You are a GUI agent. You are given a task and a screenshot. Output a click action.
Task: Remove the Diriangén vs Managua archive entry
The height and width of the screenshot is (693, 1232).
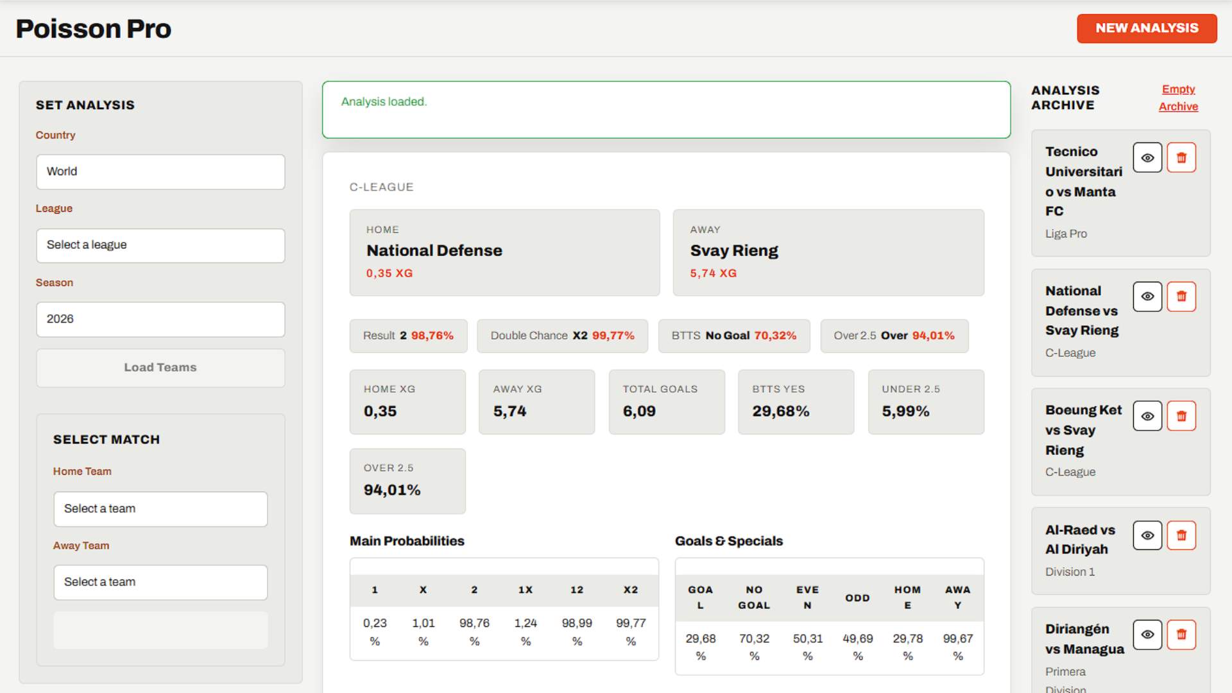tap(1181, 635)
